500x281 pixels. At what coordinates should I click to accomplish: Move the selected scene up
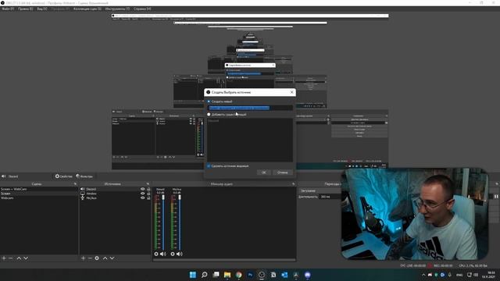point(19,258)
